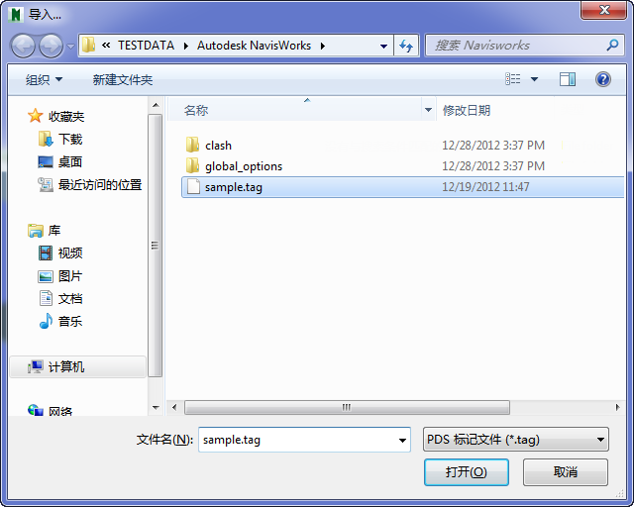Select the clash folder
Screen dimensions: 634x507
pyautogui.click(x=218, y=146)
